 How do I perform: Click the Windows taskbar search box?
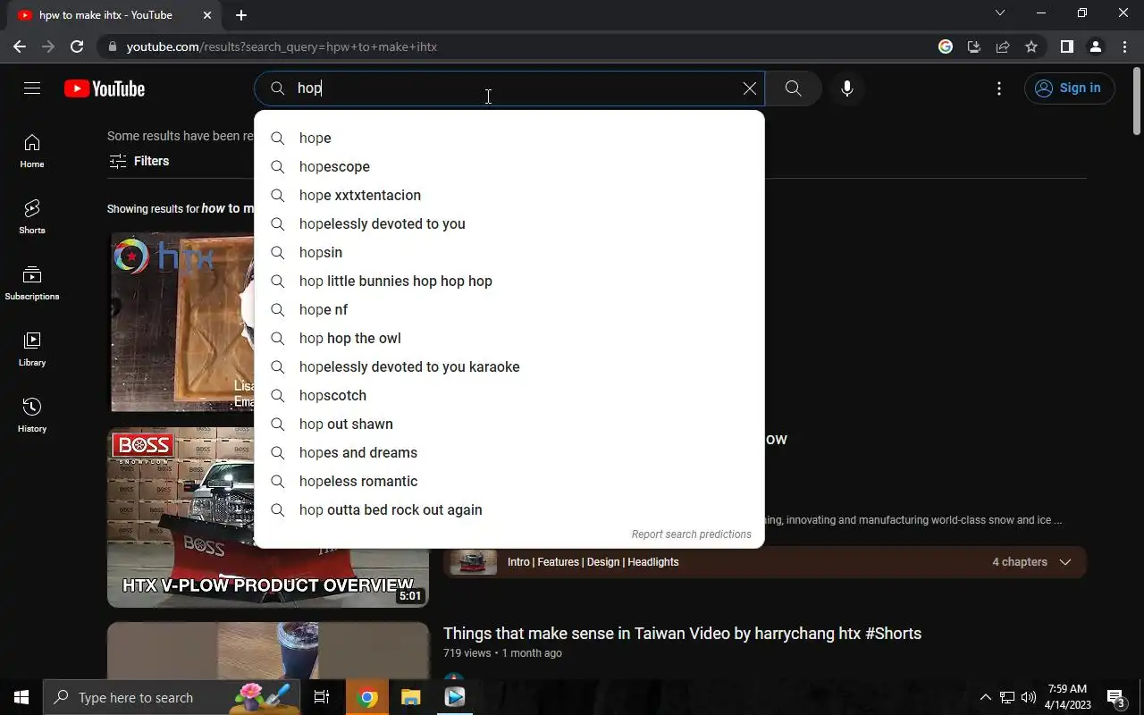pyautogui.click(x=172, y=697)
